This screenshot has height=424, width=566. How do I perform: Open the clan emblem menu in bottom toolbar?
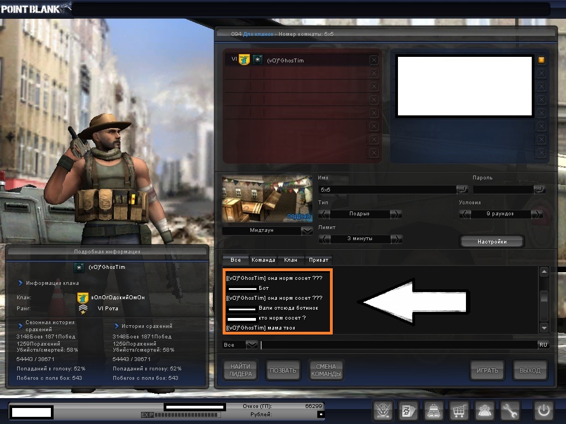pos(382,411)
